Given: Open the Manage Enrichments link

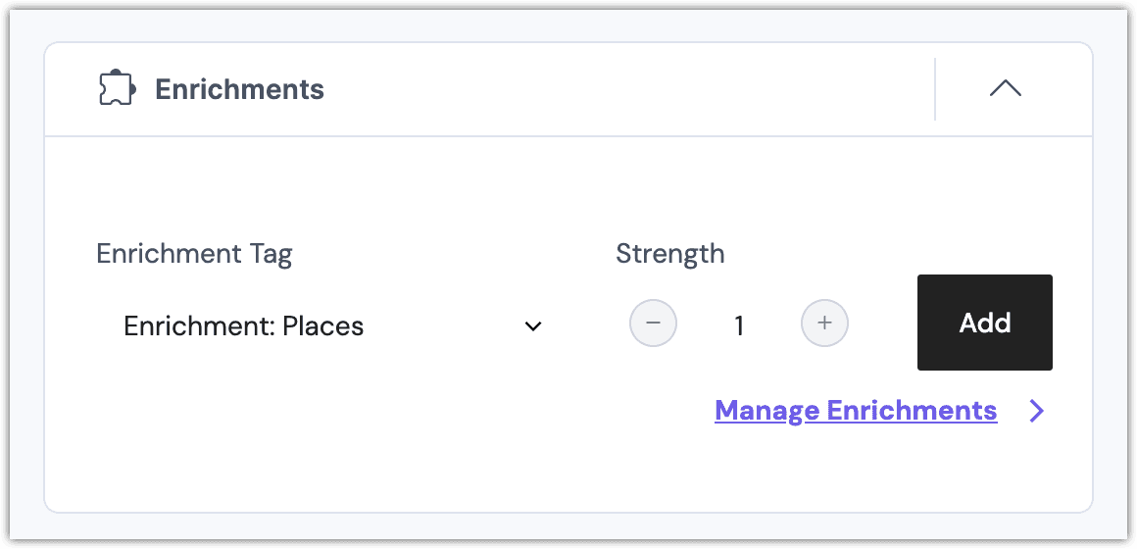Looking at the screenshot, I should tap(856, 410).
